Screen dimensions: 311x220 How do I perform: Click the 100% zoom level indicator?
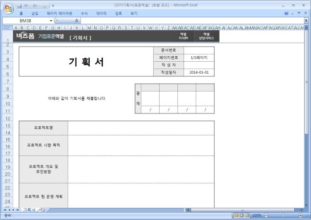point(257,215)
